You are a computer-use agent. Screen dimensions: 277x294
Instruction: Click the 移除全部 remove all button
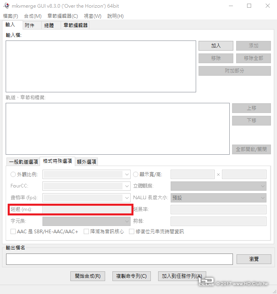click(254, 58)
